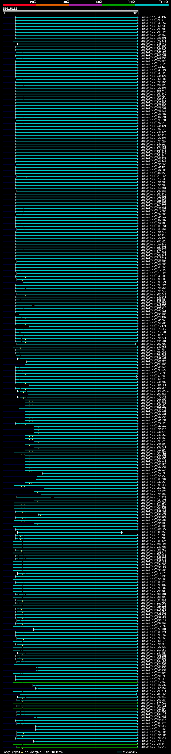This screenshot has width=171, height=754.
Task: Click the UniRef100_P06671 label
Action: point(153,338)
